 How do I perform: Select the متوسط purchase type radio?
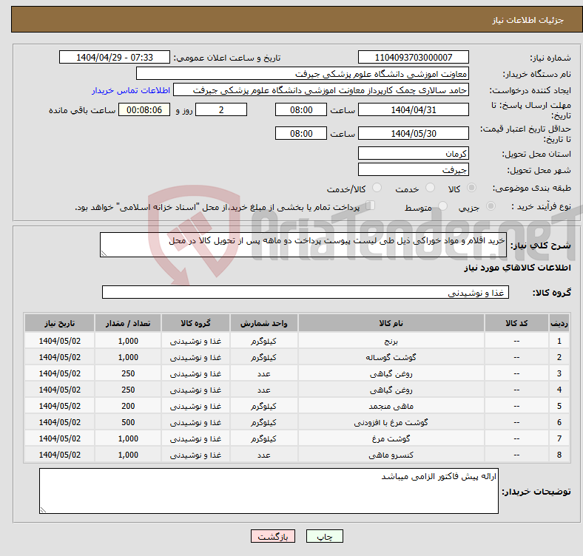point(443,206)
